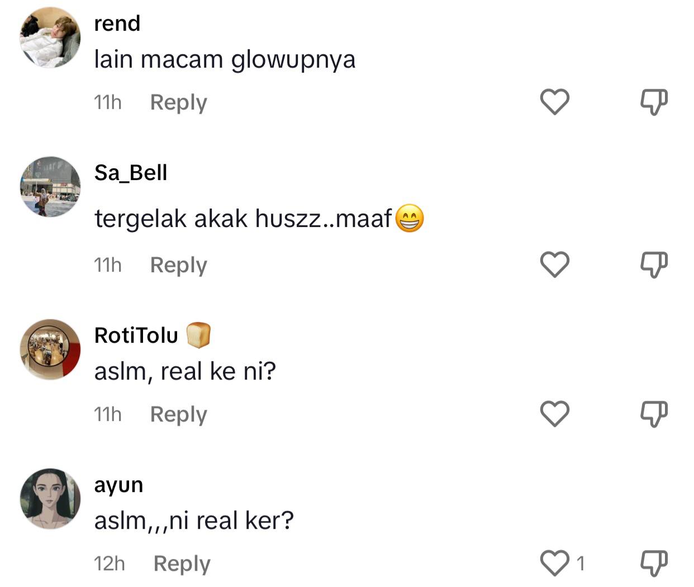Open the username Sa_Bell
The width and height of the screenshot is (694, 587).
(131, 173)
